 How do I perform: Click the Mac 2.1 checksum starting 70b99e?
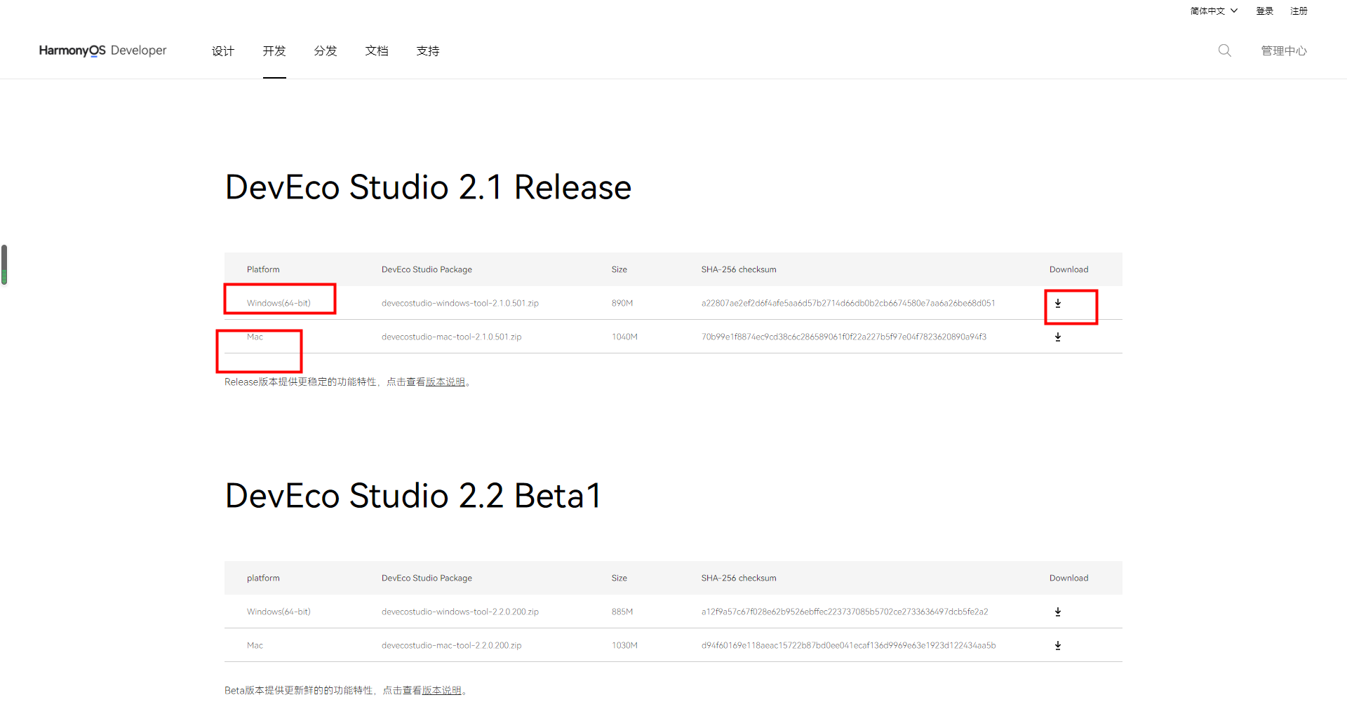pos(844,337)
